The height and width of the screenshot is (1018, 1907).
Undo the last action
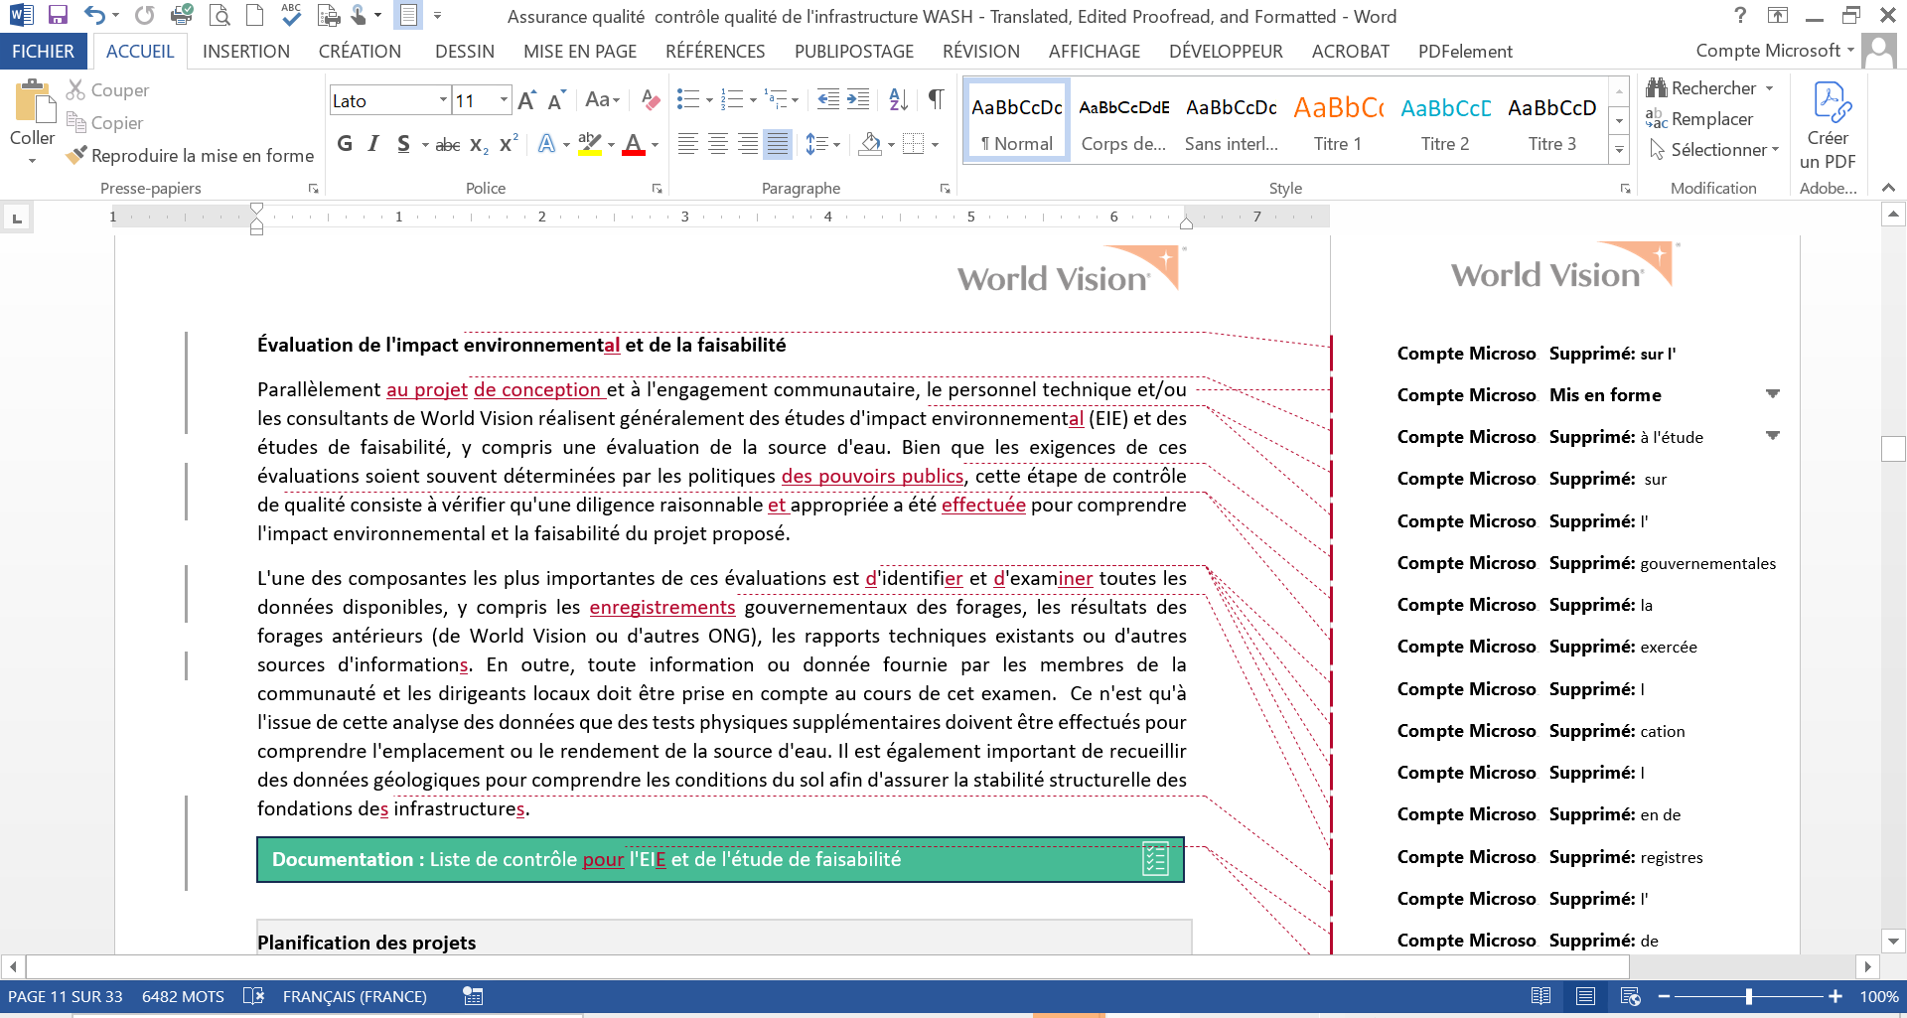94,15
